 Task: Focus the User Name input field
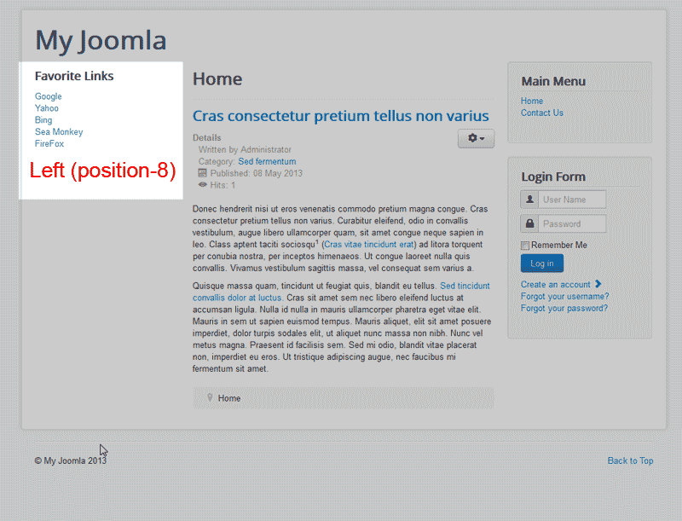click(x=572, y=200)
